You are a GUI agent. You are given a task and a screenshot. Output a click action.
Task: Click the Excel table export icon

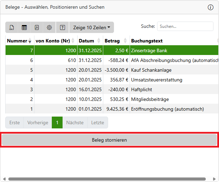pyautogui.click(x=24, y=27)
